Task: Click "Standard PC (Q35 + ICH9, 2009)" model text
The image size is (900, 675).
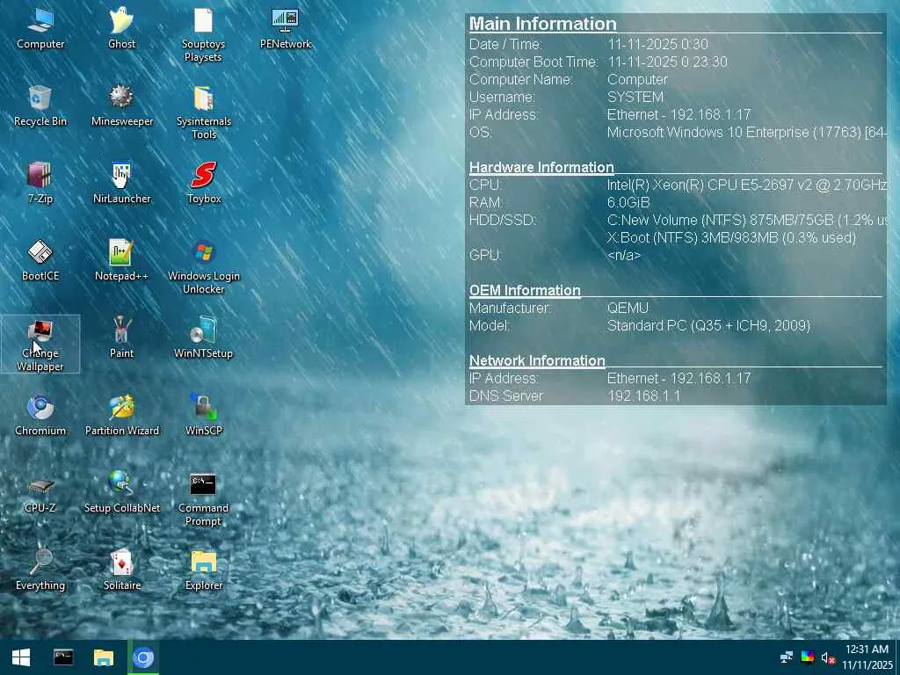Action: tap(708, 326)
